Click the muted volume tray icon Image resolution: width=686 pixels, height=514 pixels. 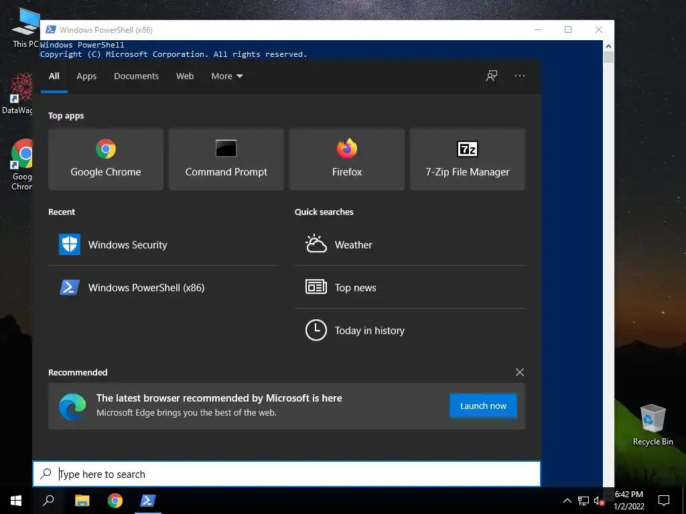(x=599, y=501)
